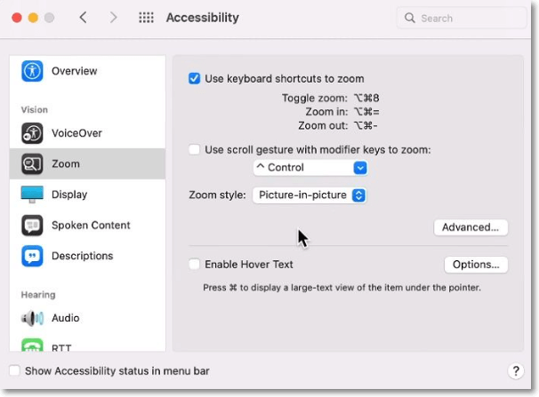Enable Hover Text checkbox

coord(194,264)
